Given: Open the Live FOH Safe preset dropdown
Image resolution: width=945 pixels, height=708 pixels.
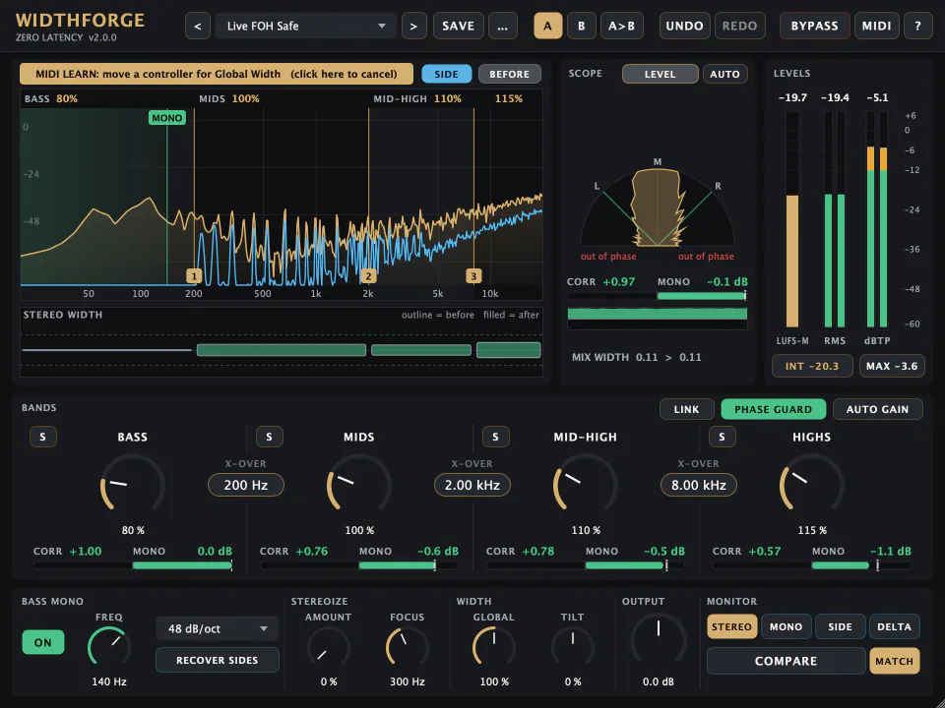Looking at the screenshot, I should (305, 26).
